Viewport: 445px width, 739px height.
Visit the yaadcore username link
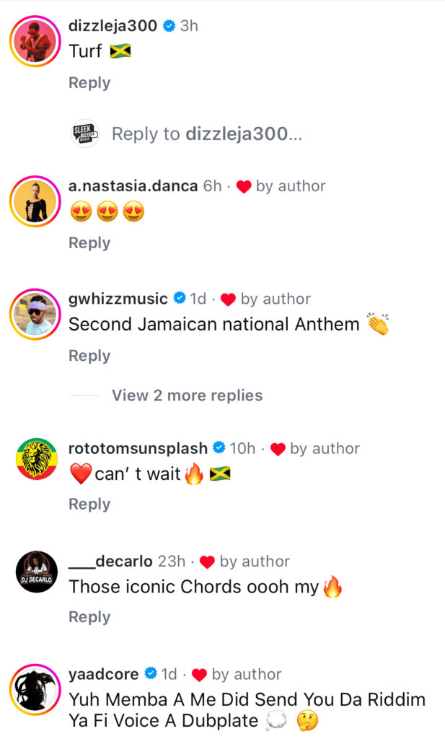click(104, 674)
